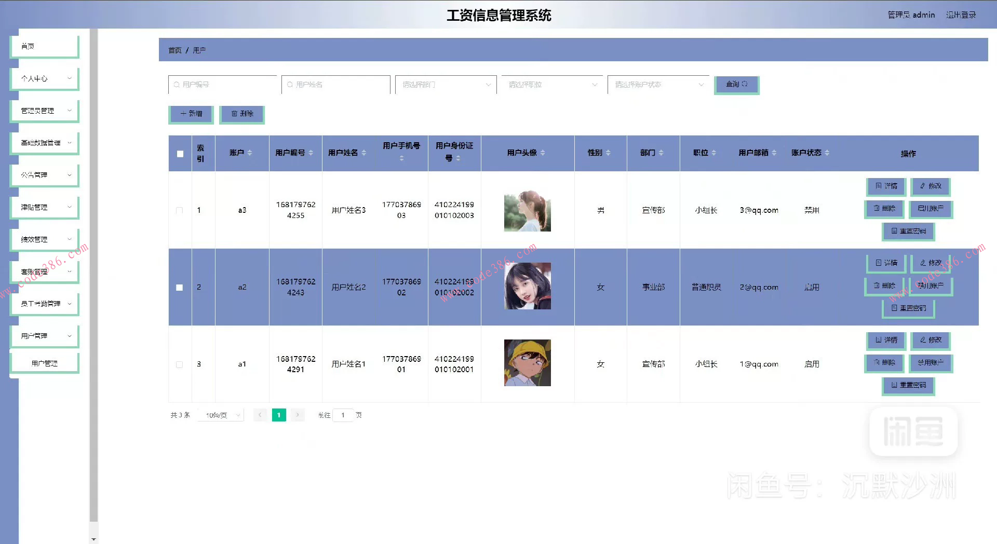Sort table by 账户 column
This screenshot has width=997, height=544.
[250, 153]
